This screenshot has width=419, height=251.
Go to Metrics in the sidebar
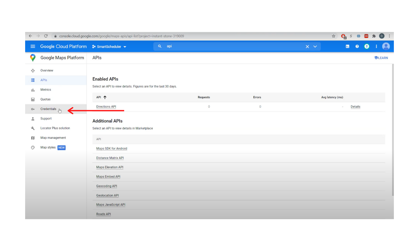pos(46,90)
